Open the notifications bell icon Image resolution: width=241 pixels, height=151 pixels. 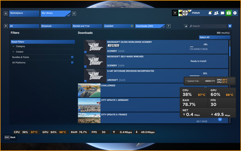210,13
